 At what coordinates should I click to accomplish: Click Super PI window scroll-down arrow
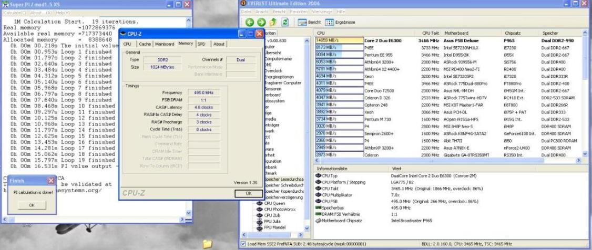189,213
